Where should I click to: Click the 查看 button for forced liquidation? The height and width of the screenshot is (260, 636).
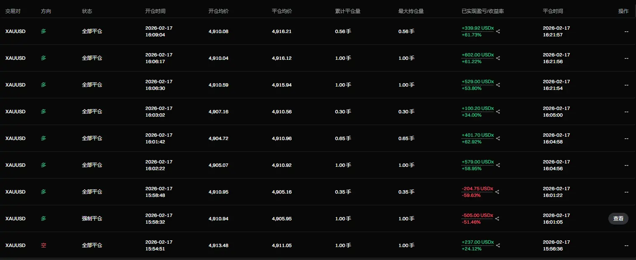(618, 219)
